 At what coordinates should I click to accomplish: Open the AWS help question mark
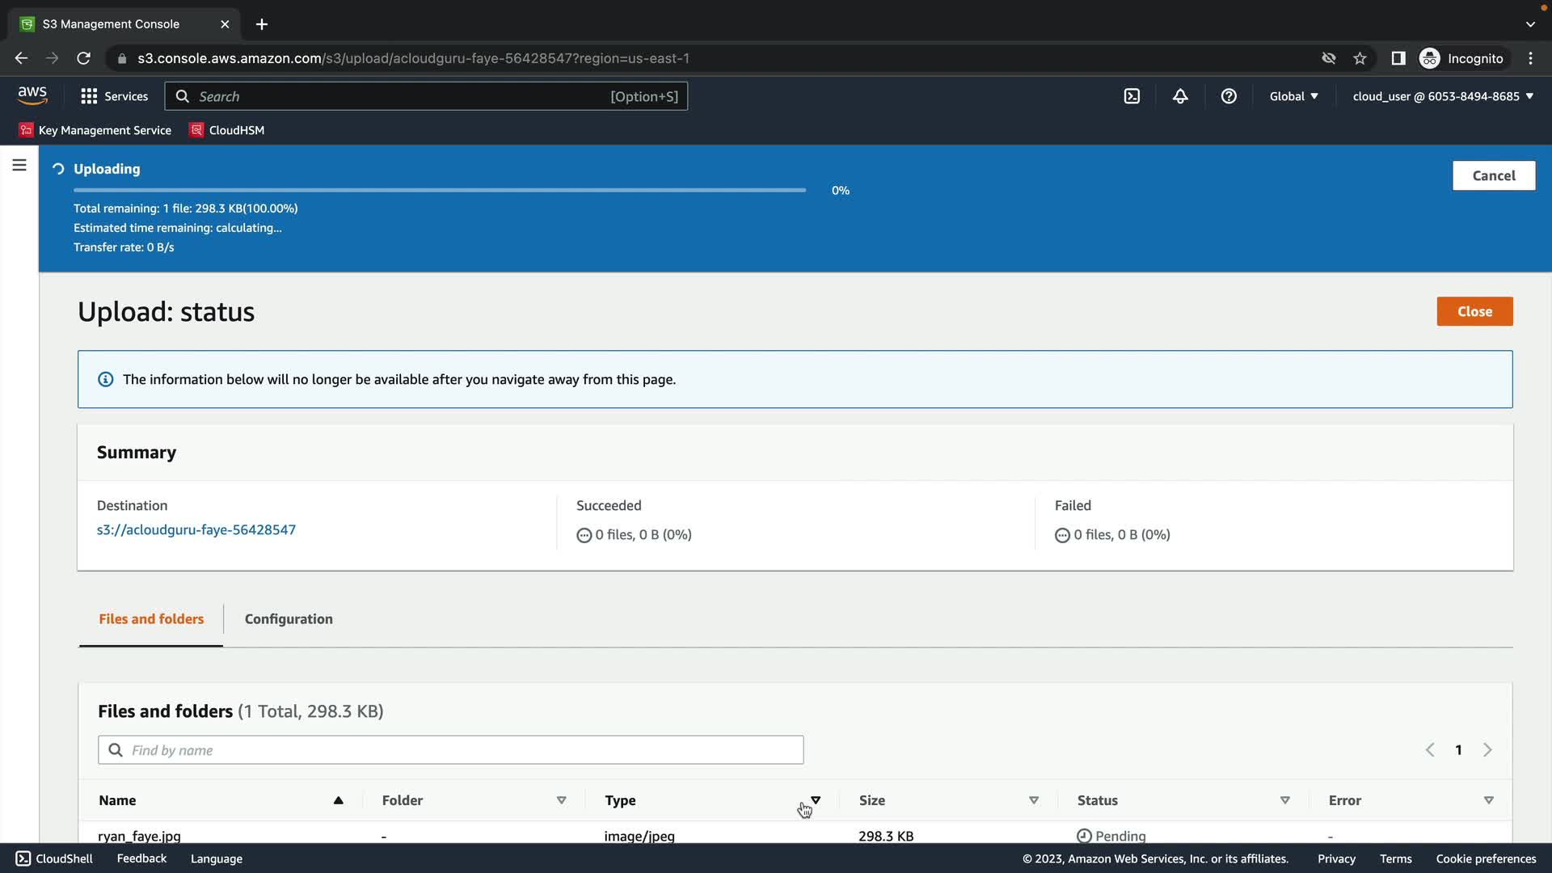(1229, 96)
